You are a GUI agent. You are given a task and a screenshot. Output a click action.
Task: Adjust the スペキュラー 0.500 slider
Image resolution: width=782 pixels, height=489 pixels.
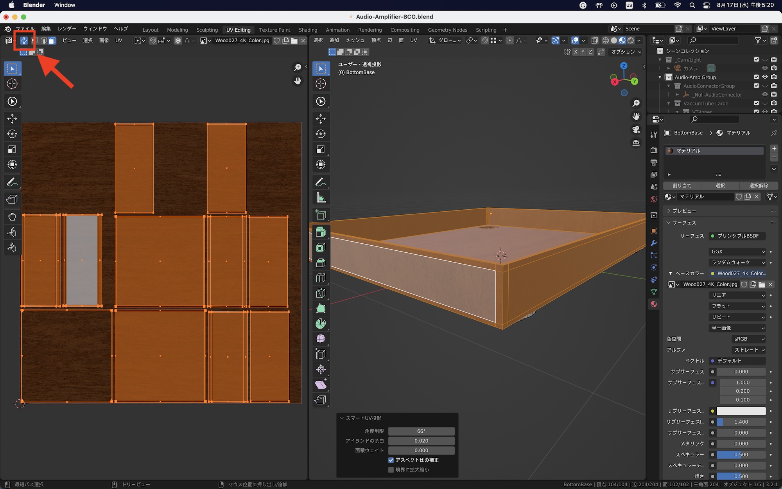(x=741, y=455)
